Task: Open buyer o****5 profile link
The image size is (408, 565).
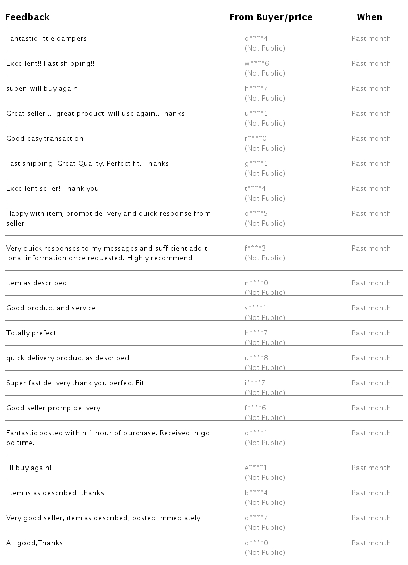Action: (256, 213)
